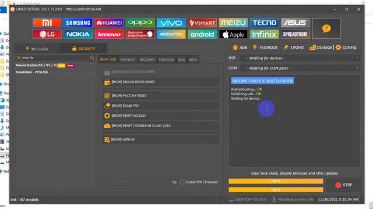Click [BROM] UNLOCK BOOTLOADER button
The height and width of the screenshot is (209, 373).
point(161,71)
